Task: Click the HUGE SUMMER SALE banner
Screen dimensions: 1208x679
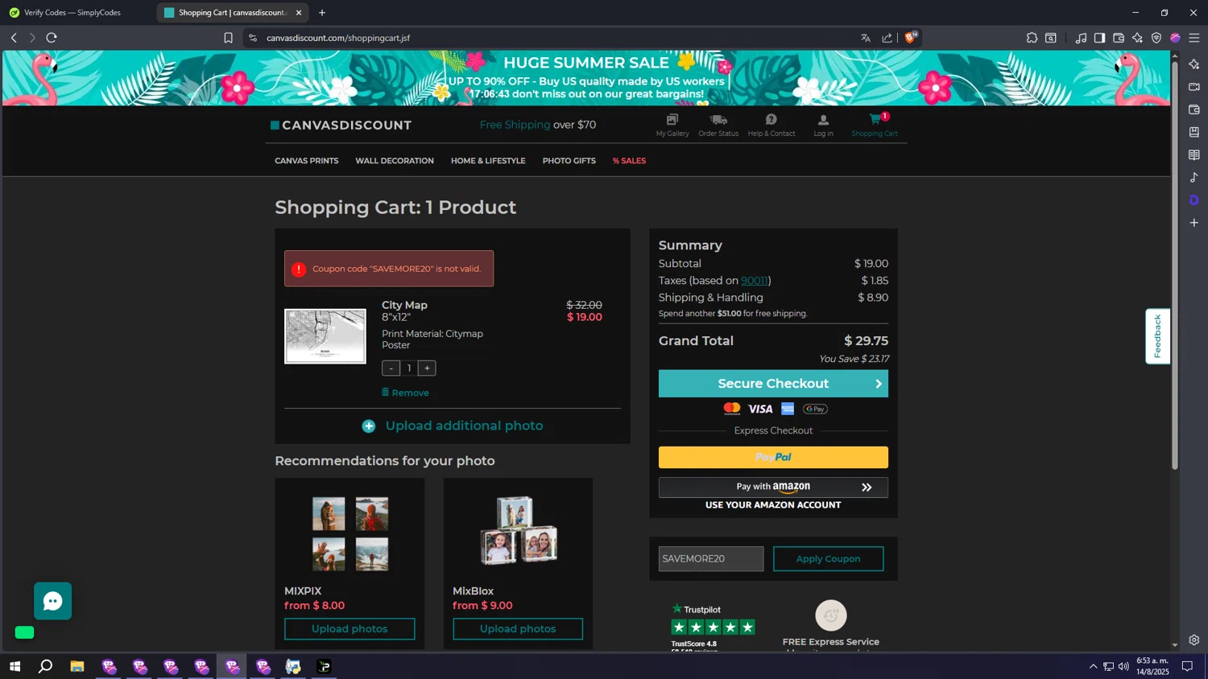Action: (x=586, y=78)
